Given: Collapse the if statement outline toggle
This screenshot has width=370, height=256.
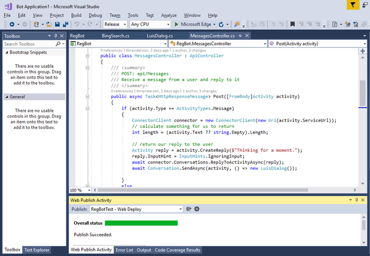Looking at the screenshot, I should [87, 109].
